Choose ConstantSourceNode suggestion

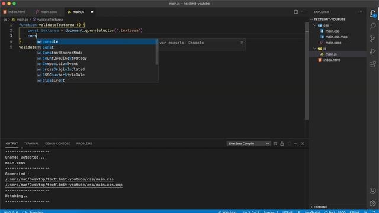point(96,53)
